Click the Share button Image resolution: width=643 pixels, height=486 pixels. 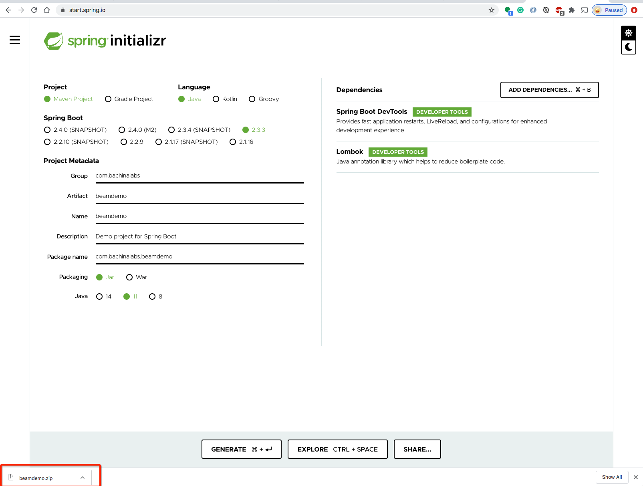pos(417,449)
